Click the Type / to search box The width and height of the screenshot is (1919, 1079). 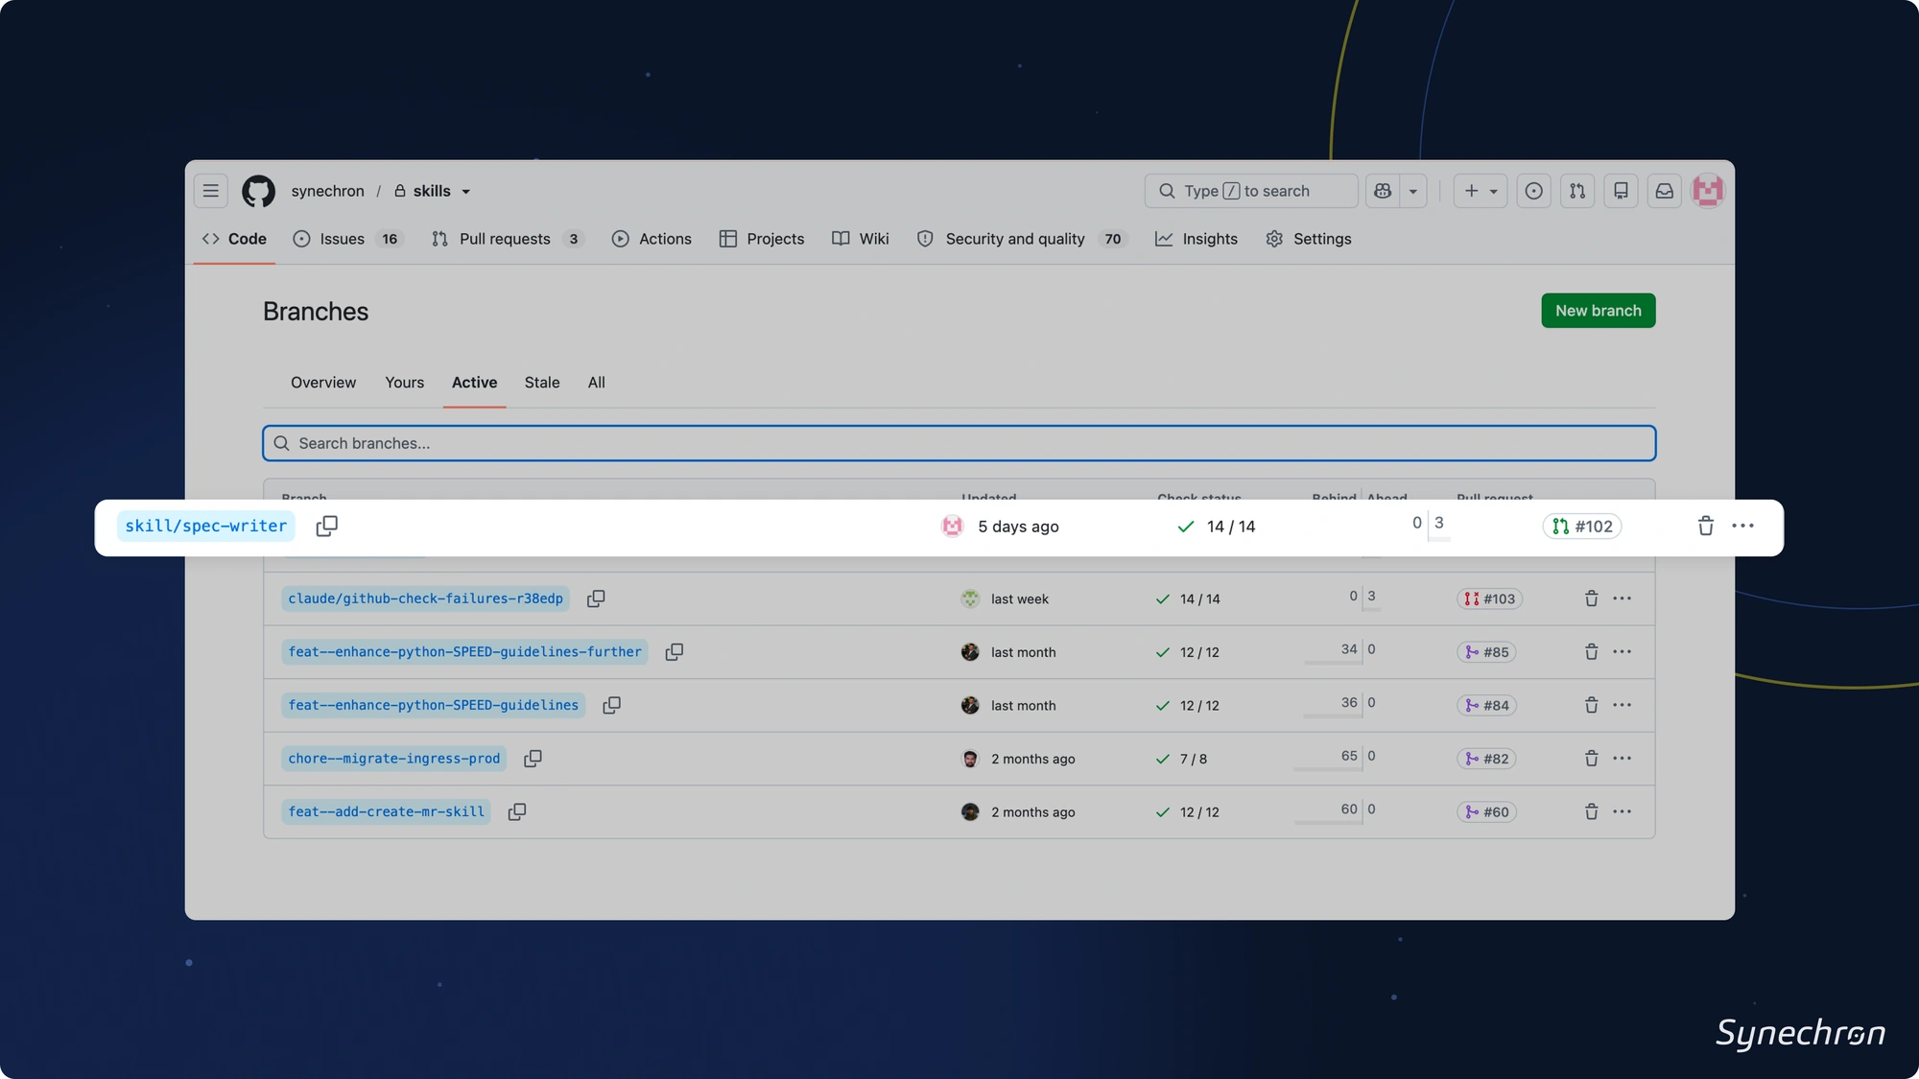point(1250,191)
